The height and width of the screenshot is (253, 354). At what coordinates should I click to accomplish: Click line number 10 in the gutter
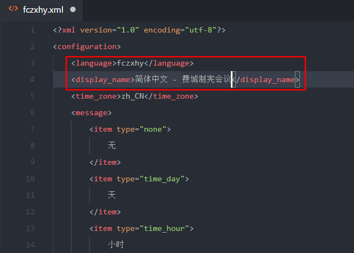tap(30, 179)
